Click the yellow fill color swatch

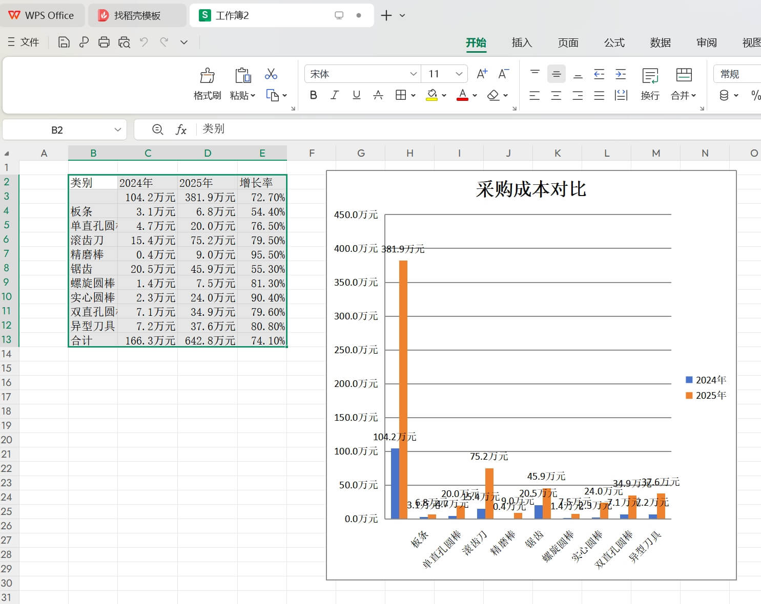pyautogui.click(x=431, y=95)
